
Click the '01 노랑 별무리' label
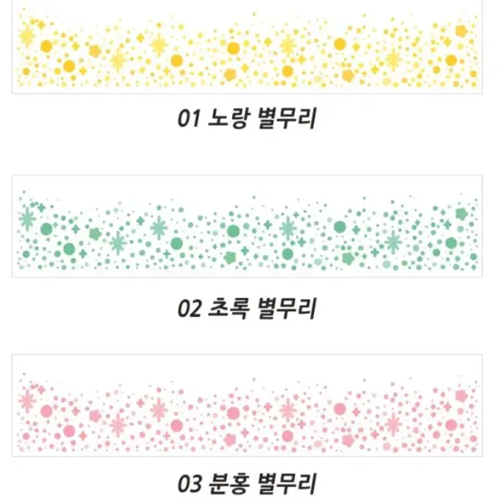point(247,118)
